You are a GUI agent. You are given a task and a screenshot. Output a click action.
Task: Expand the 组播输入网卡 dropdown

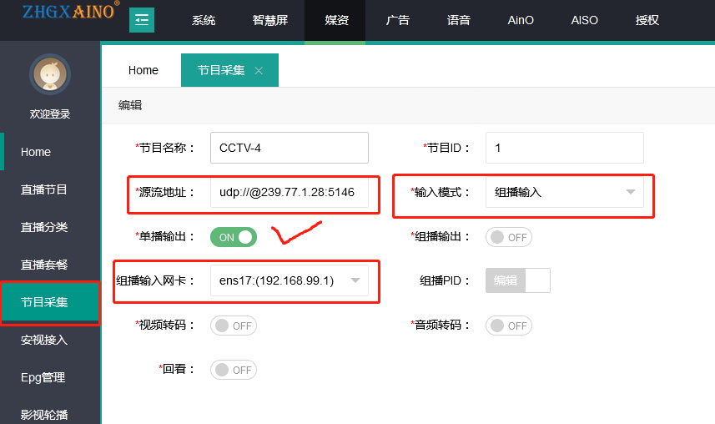(289, 280)
